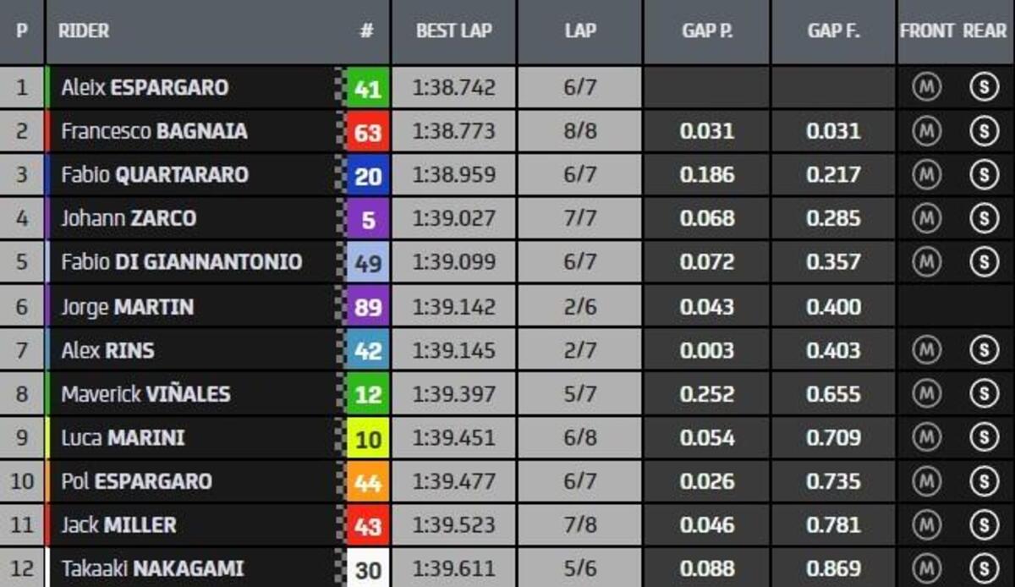Click the orange number 44 badge
The image size is (1015, 587).
click(x=368, y=482)
